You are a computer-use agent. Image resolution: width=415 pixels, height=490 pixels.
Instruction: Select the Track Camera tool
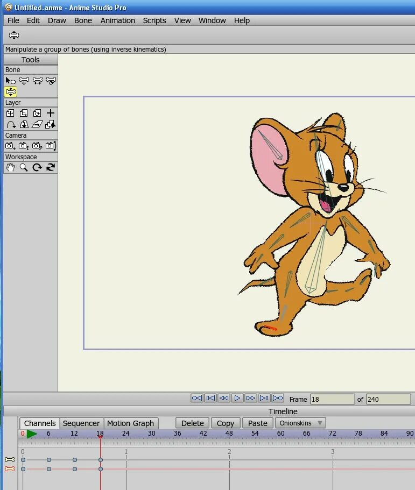click(x=10, y=146)
